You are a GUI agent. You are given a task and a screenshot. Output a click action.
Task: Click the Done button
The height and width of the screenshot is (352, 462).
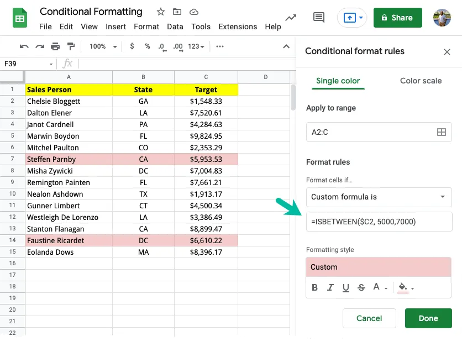coord(428,318)
